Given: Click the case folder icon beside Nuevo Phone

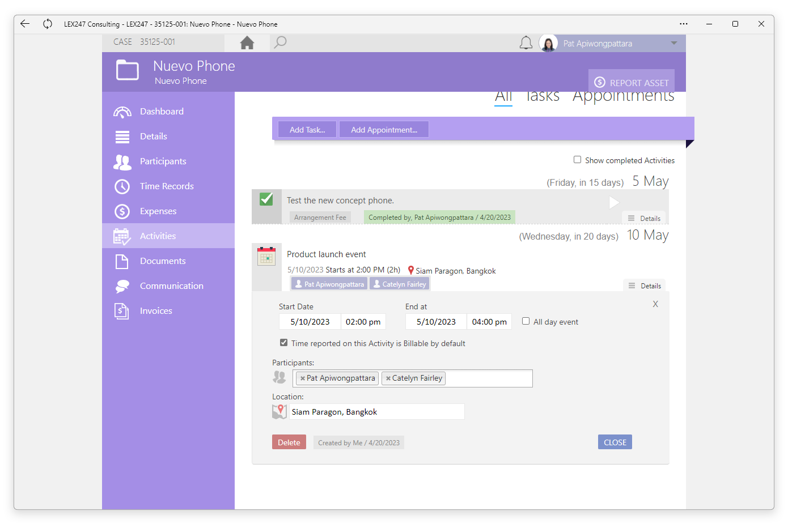Looking at the screenshot, I should pyautogui.click(x=128, y=70).
